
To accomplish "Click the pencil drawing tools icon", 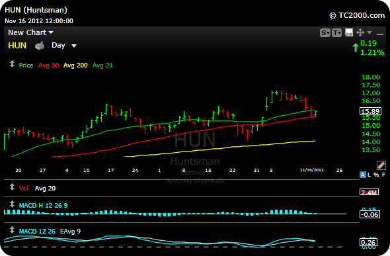I will pyautogui.click(x=381, y=165).
